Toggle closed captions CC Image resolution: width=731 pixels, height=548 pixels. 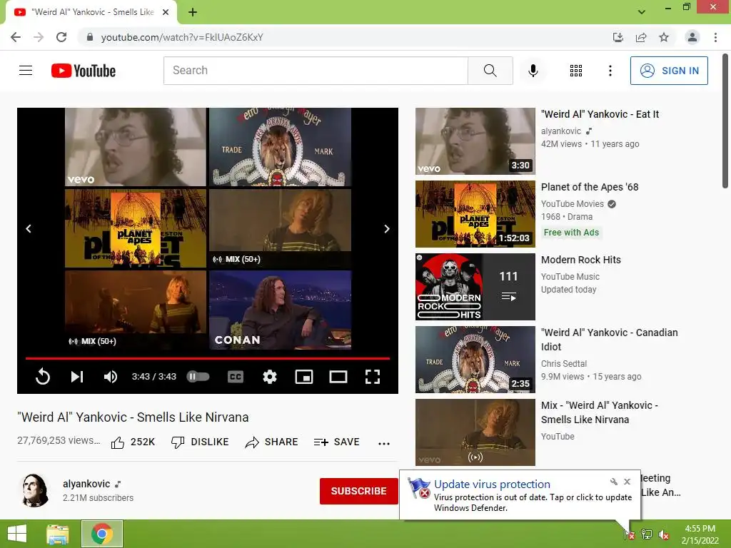(236, 377)
